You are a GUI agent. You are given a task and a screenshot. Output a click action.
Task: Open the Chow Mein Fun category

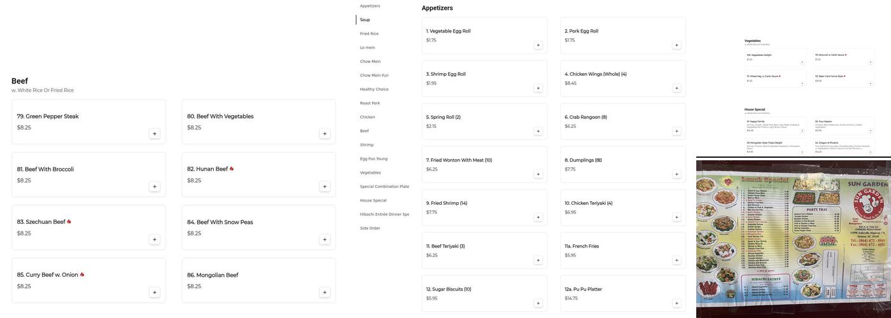pyautogui.click(x=374, y=75)
